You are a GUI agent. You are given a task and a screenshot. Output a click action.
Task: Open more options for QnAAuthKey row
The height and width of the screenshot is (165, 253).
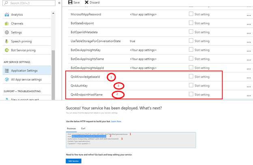click(x=249, y=87)
